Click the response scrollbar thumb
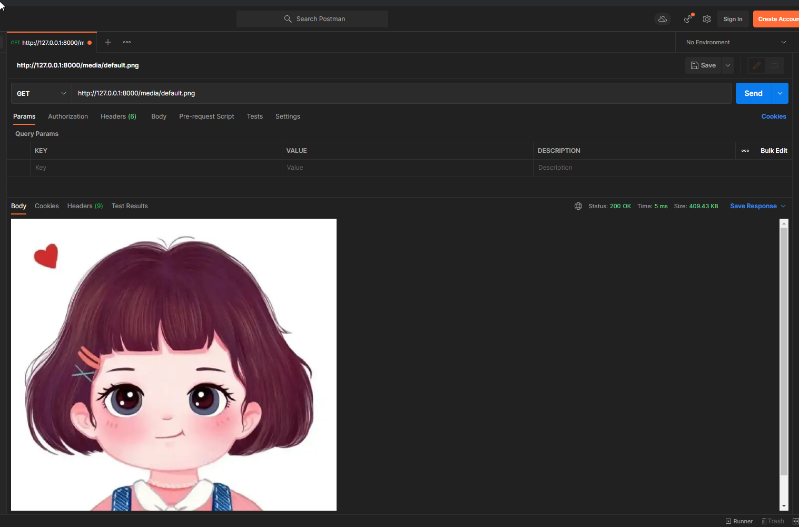 click(x=784, y=352)
